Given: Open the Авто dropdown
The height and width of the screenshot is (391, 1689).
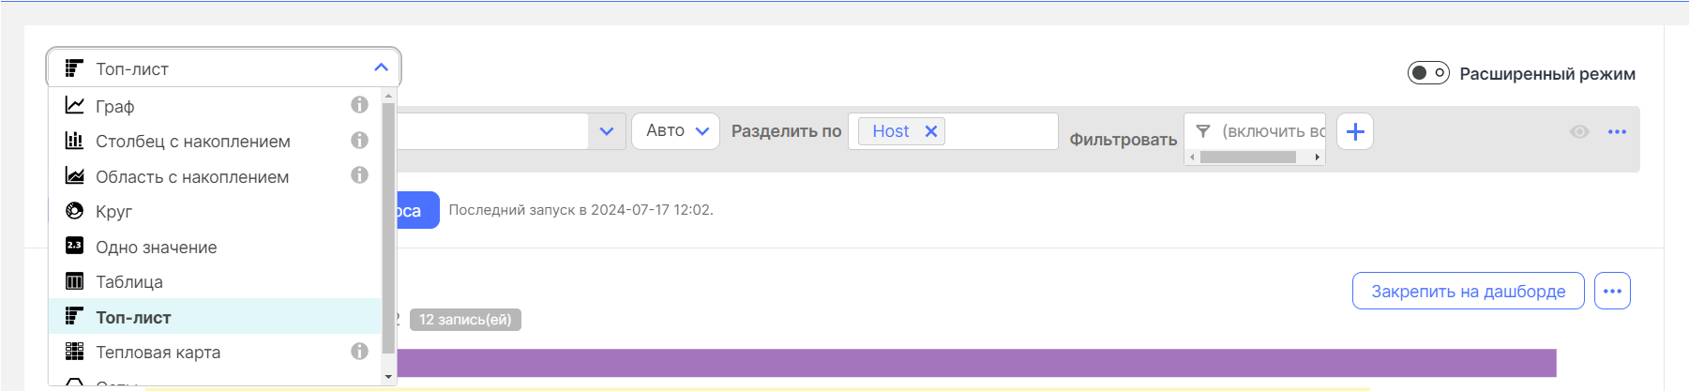Looking at the screenshot, I should point(675,131).
